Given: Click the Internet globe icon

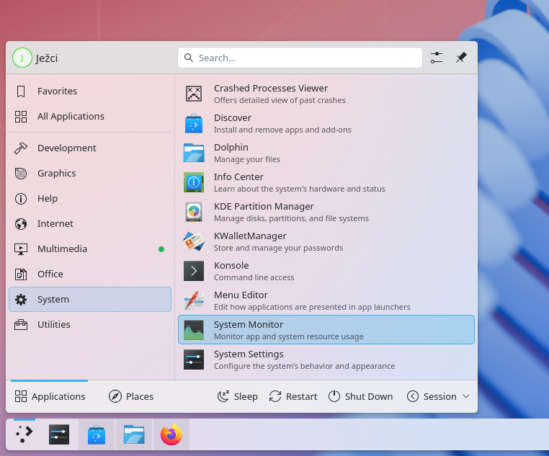Looking at the screenshot, I should (21, 223).
